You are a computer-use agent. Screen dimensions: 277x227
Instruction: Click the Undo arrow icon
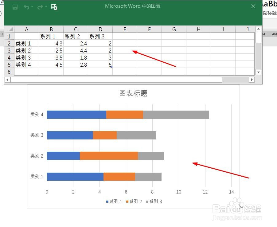[x=26, y=7]
